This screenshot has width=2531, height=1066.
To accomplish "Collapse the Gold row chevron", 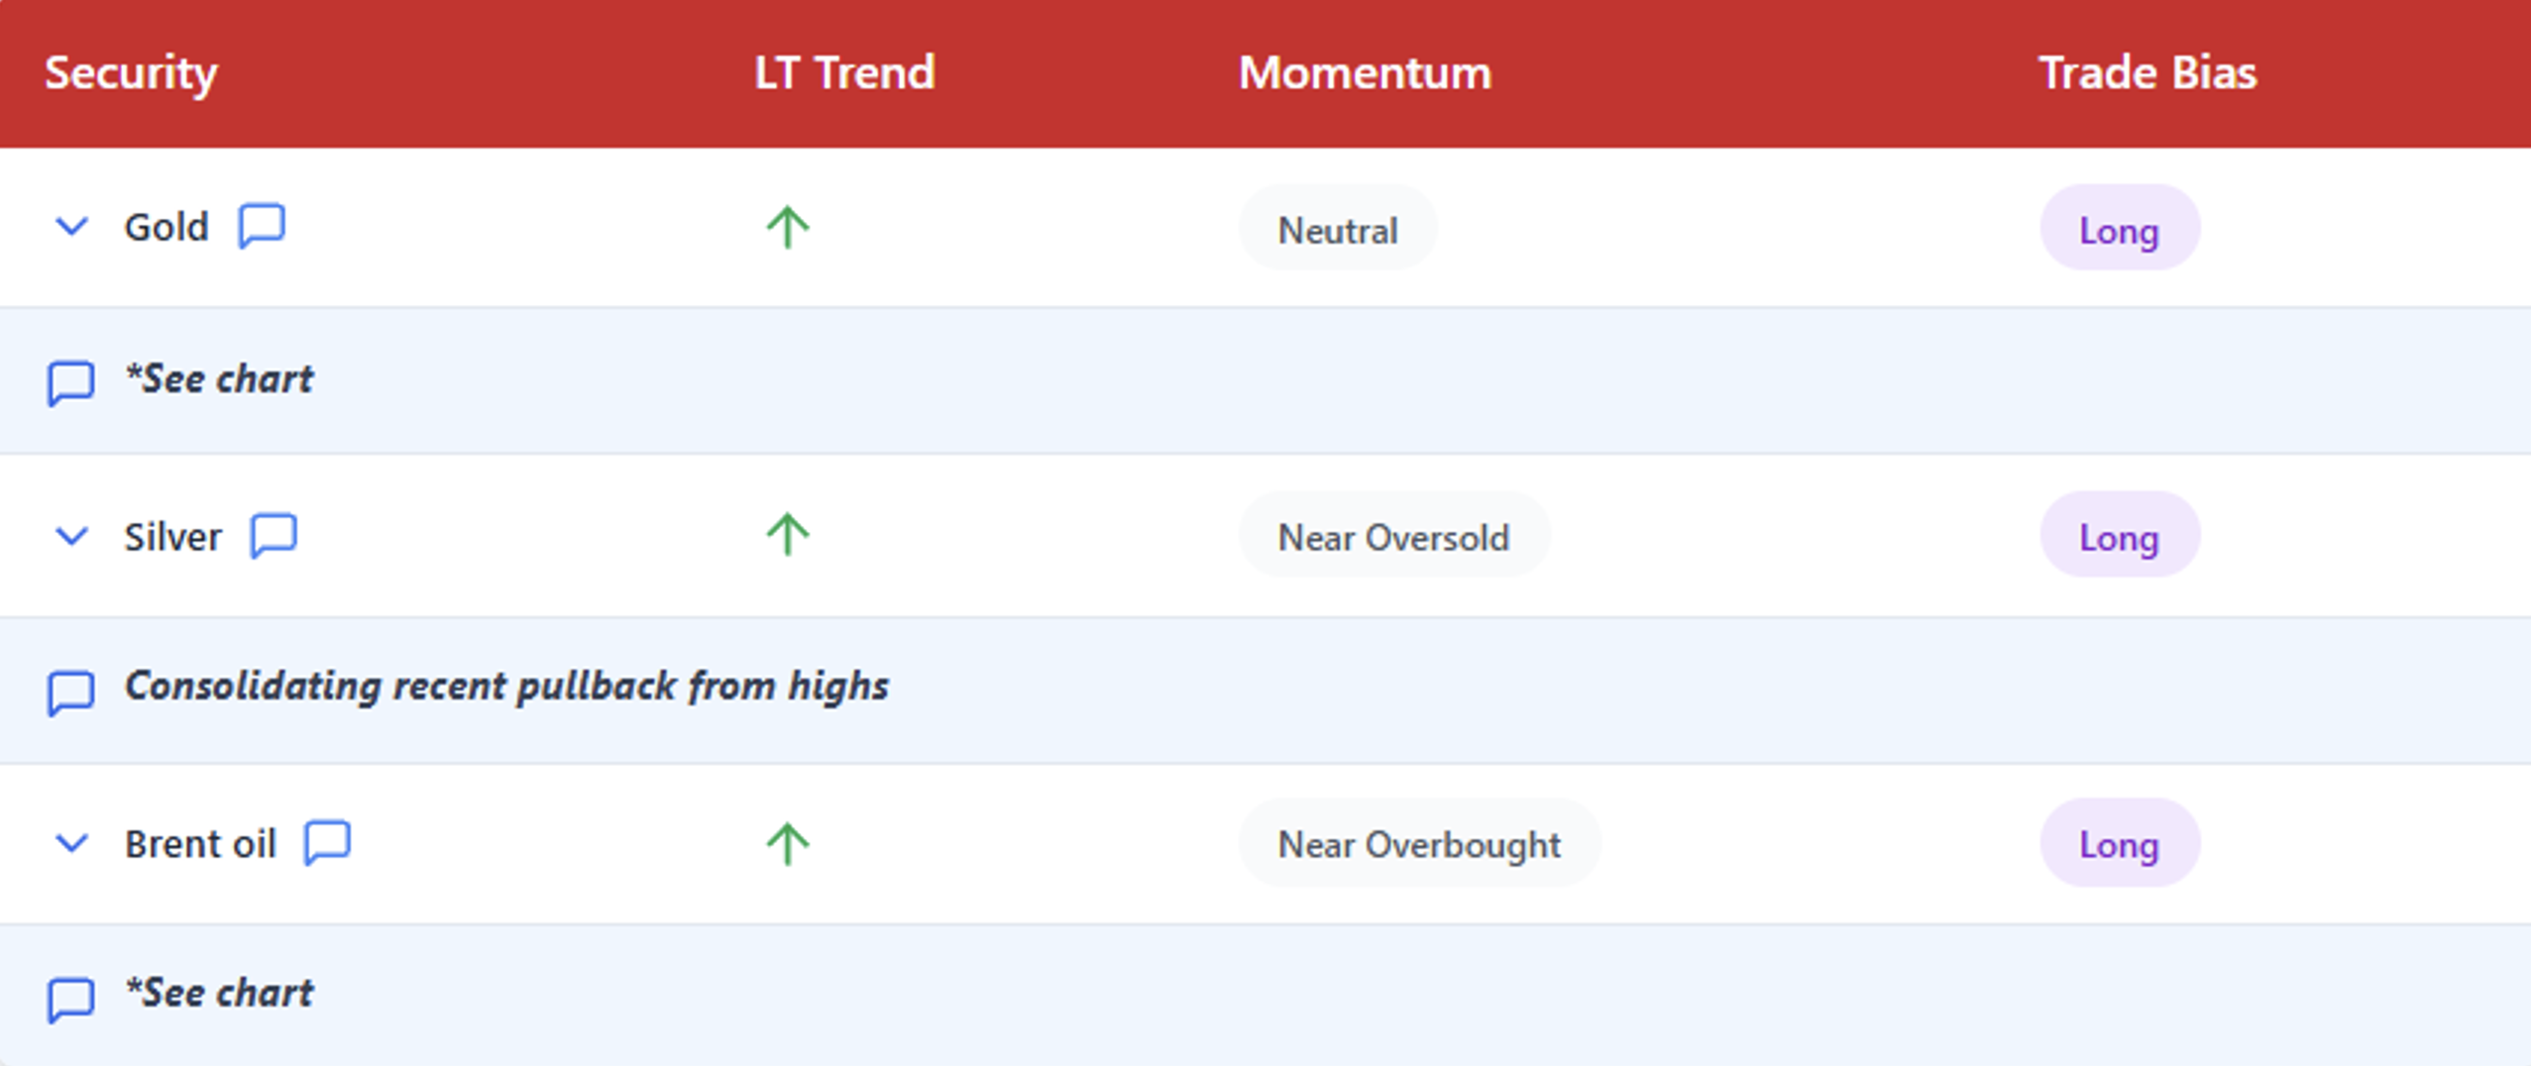I will [71, 227].
